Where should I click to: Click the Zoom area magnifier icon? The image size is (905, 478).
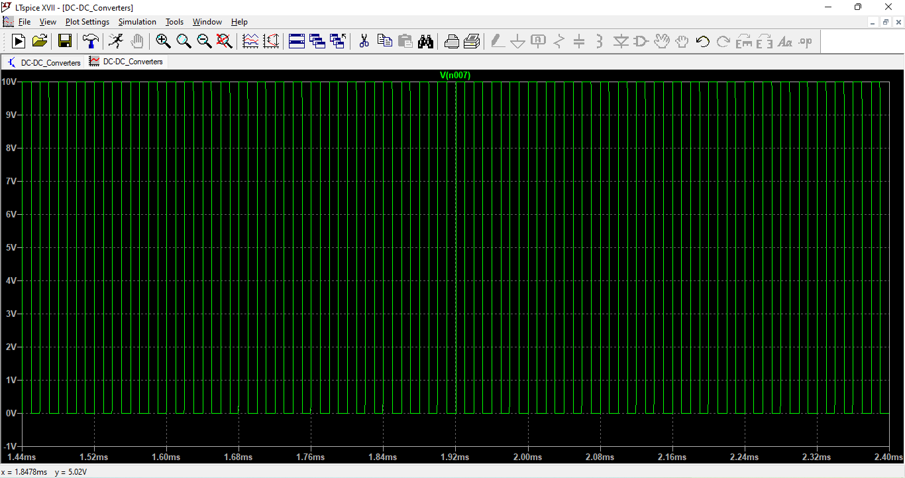point(184,42)
